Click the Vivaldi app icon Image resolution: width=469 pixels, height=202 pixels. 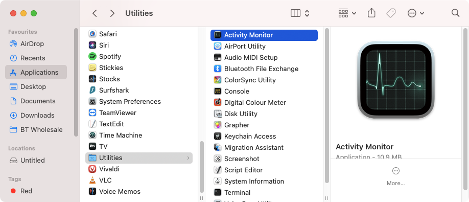click(92, 169)
